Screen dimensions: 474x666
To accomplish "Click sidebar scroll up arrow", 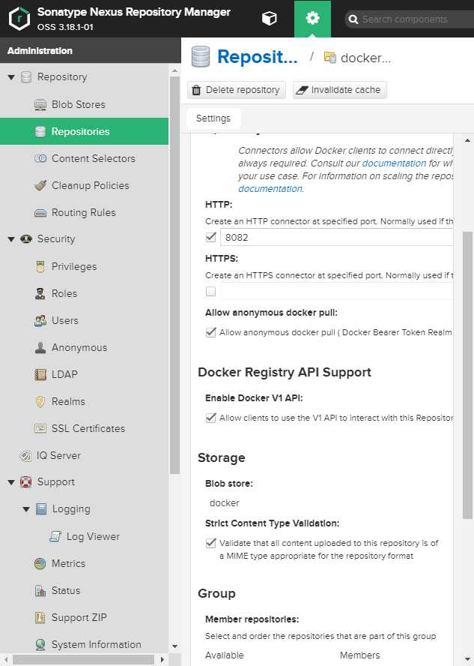I will pyautogui.click(x=174, y=70).
